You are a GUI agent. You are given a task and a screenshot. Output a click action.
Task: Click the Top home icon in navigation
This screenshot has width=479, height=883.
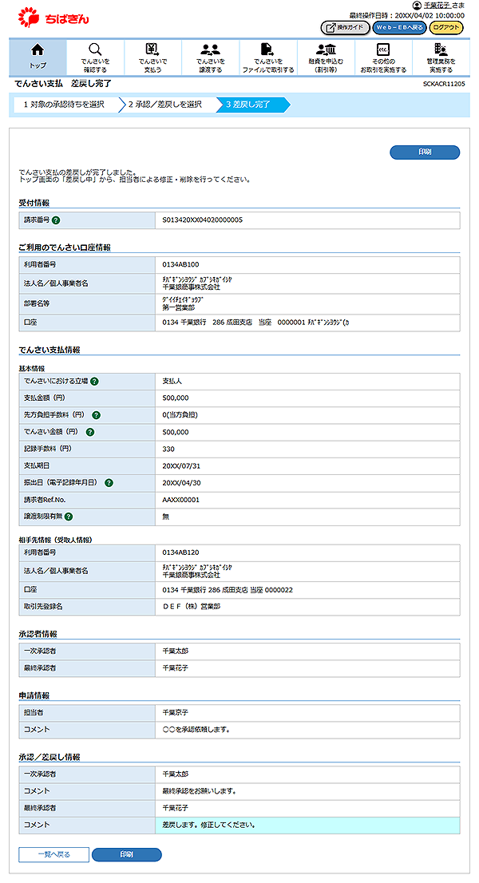point(38,56)
